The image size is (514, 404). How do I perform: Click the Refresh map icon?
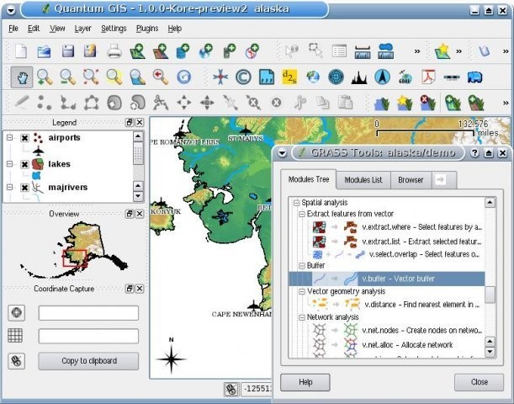(183, 77)
